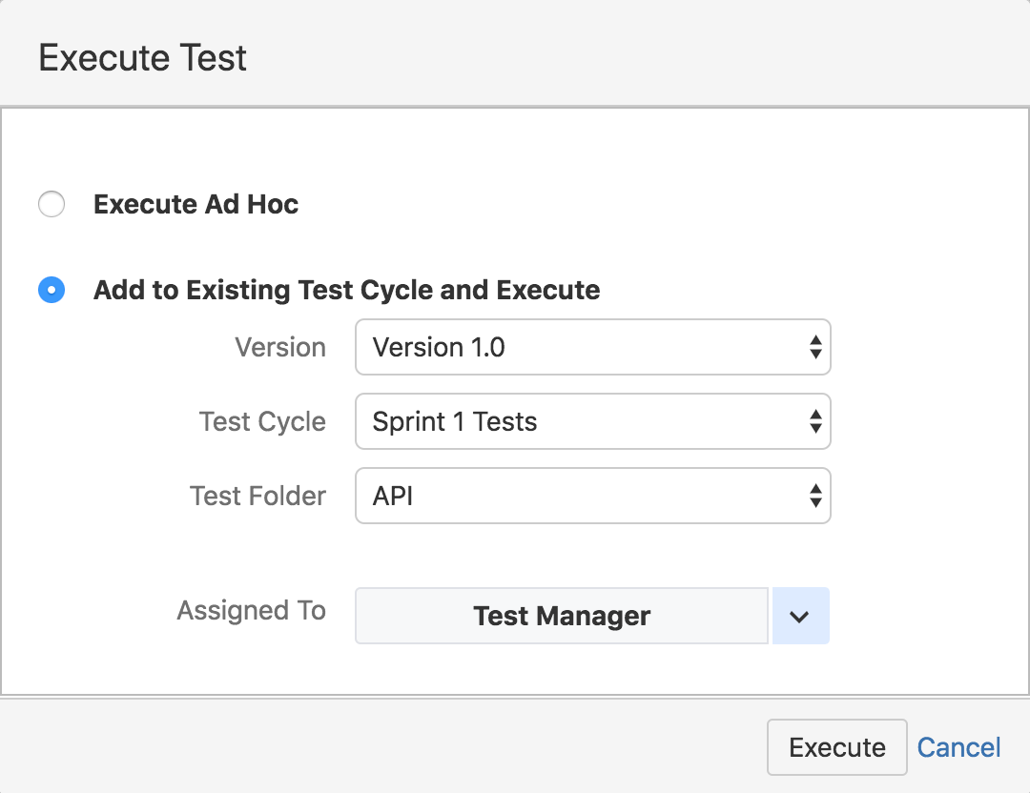The image size is (1030, 793).
Task: Cancel the Execute Test dialog
Action: (958, 747)
